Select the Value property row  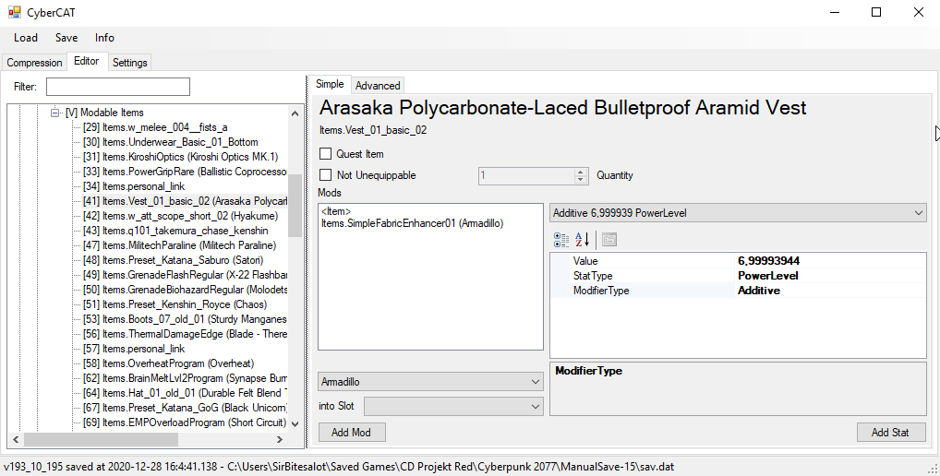(738, 261)
